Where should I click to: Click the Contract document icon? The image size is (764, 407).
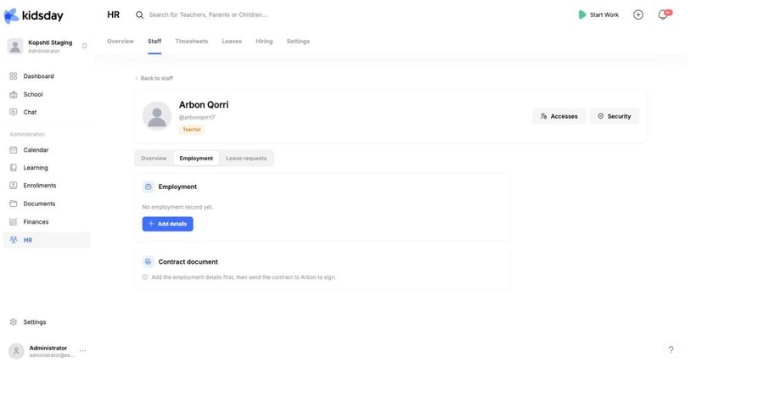pos(148,261)
